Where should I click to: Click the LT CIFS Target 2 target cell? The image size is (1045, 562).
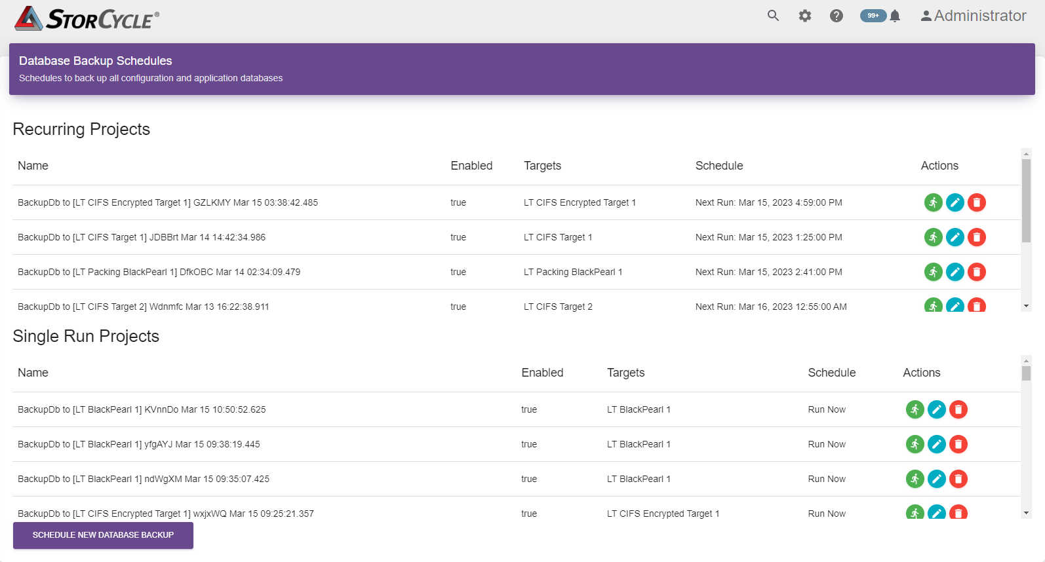(558, 307)
